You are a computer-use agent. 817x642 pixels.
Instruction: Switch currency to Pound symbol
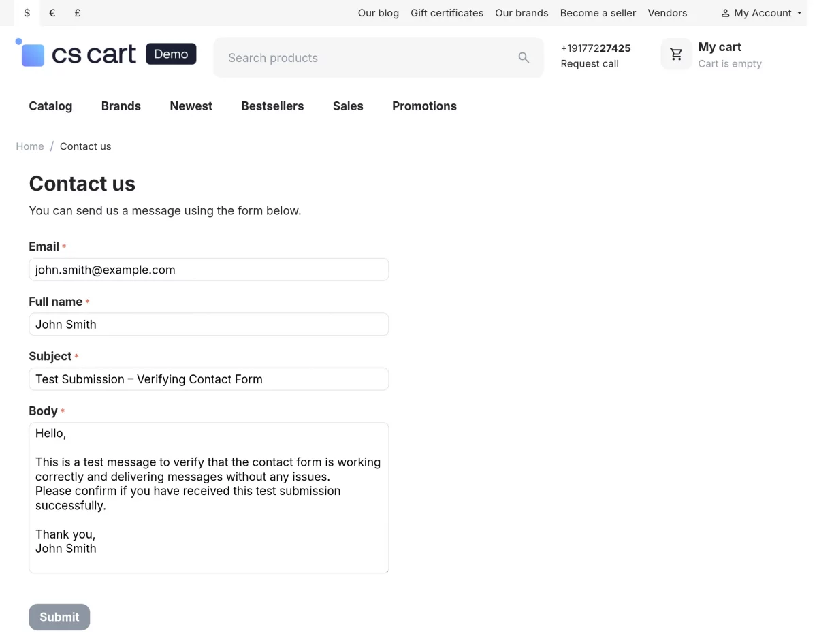click(78, 13)
